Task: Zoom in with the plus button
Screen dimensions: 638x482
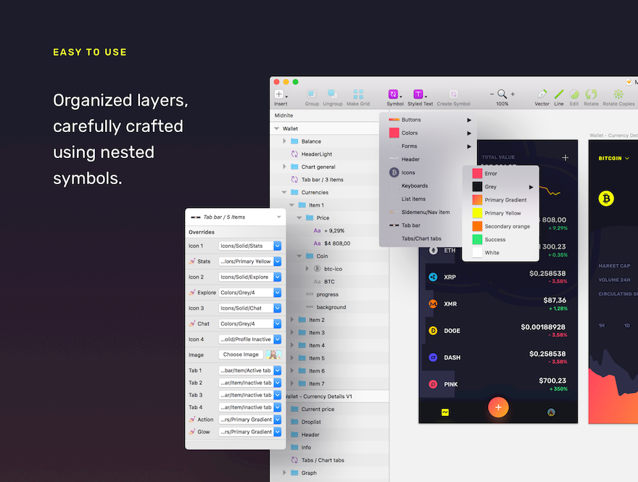Action: pos(513,94)
